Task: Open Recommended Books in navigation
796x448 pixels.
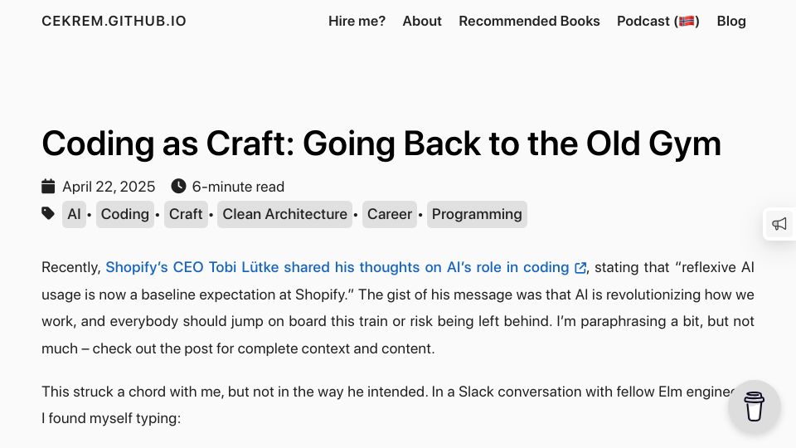Action: (x=529, y=22)
